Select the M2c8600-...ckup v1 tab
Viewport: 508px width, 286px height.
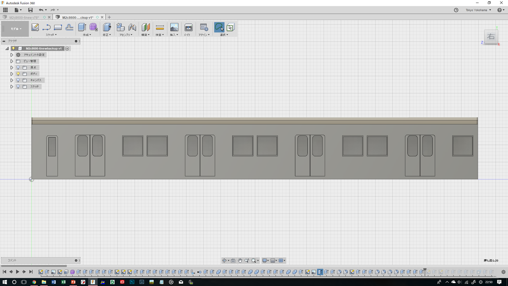click(78, 17)
